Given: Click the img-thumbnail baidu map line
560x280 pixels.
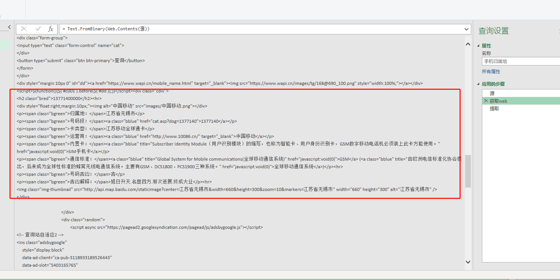Looking at the screenshot, I should (227, 189).
